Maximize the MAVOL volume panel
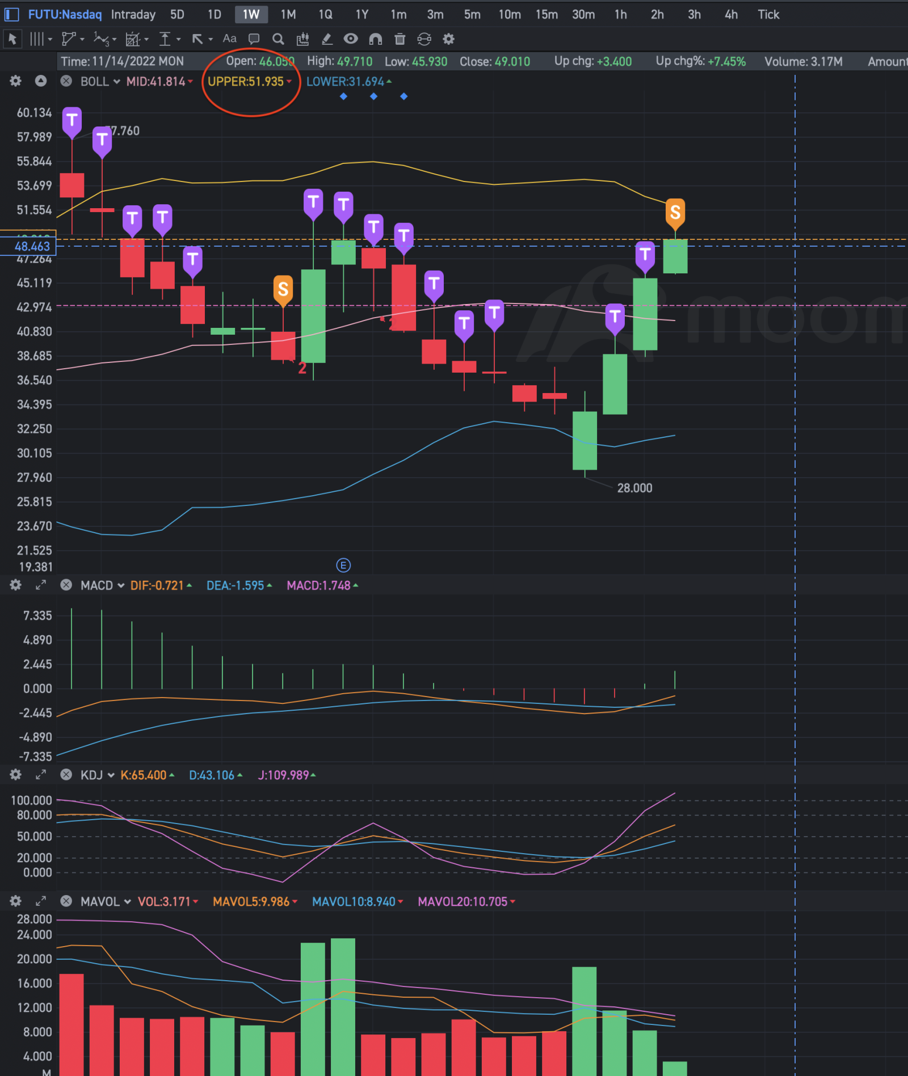908x1076 pixels. [x=41, y=901]
